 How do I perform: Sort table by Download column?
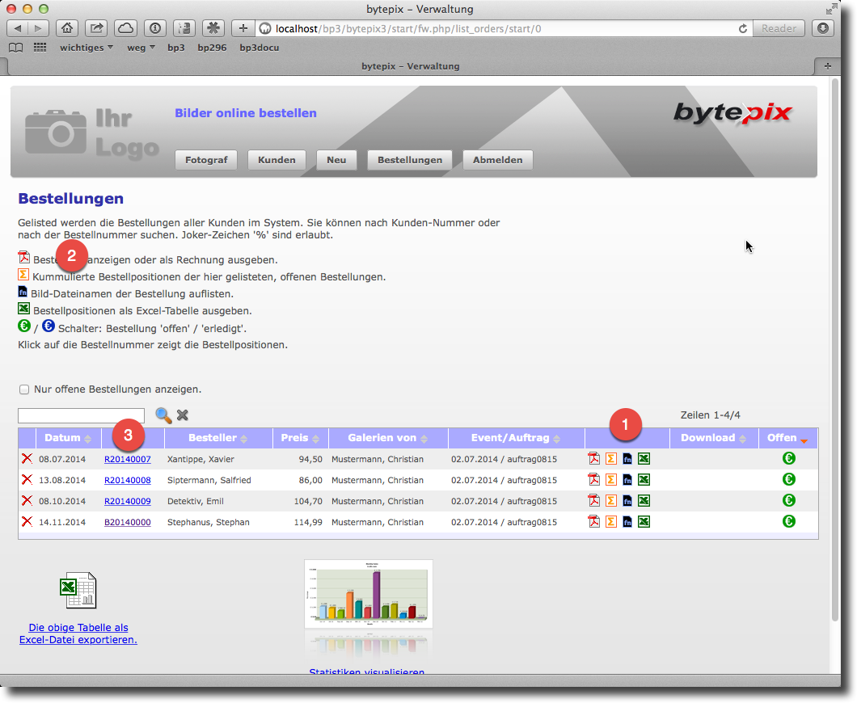coord(713,438)
